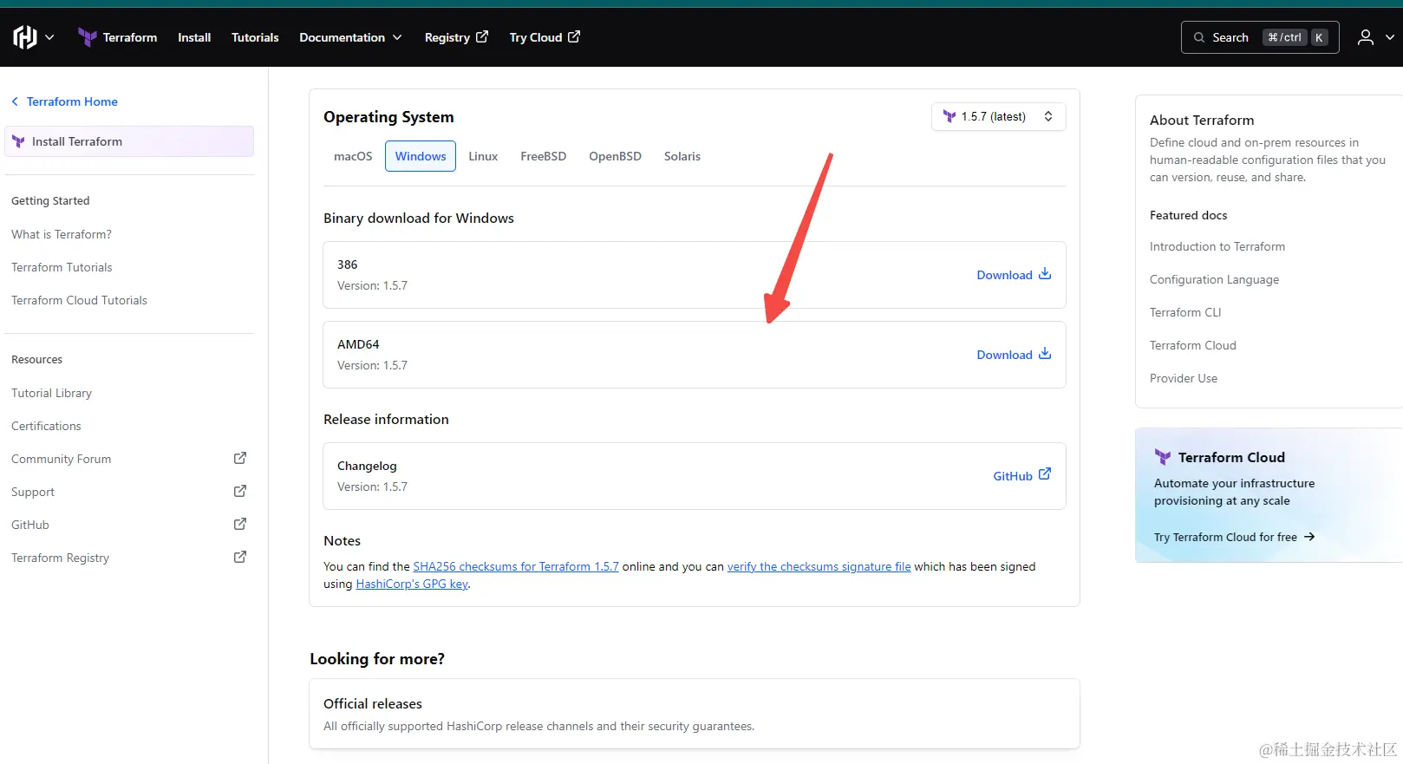
Task: Click the search magnifier icon
Action: (x=1199, y=37)
